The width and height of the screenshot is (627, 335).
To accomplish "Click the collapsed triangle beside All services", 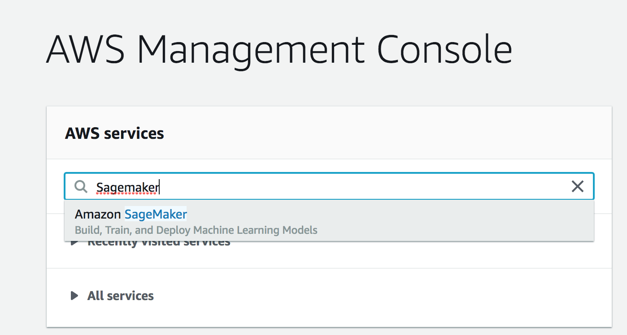I will [x=74, y=296].
